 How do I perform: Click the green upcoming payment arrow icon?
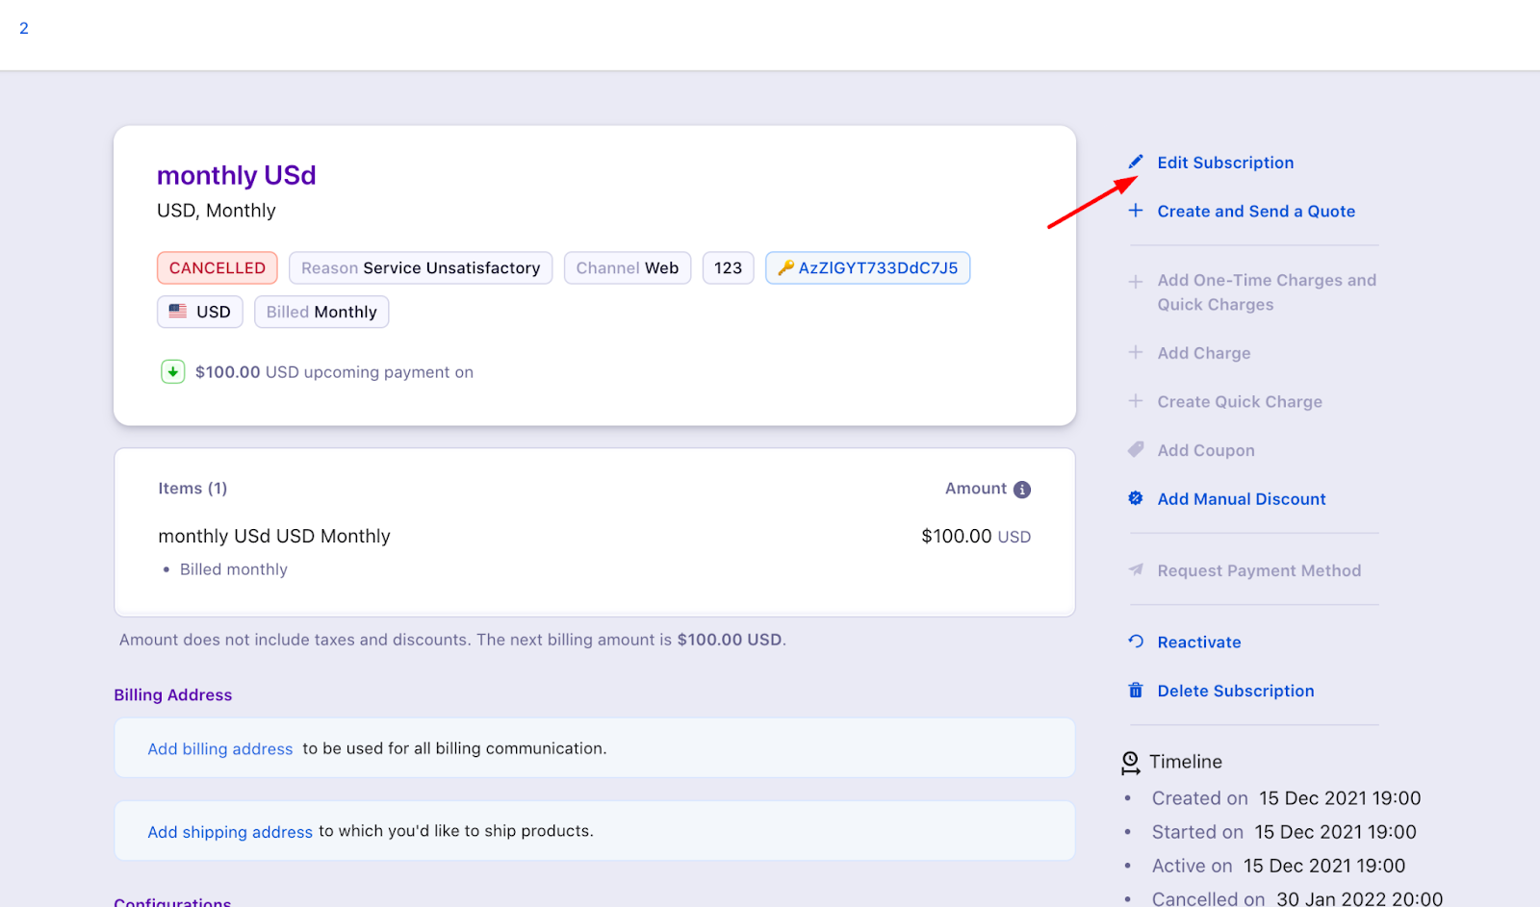pyautogui.click(x=172, y=371)
